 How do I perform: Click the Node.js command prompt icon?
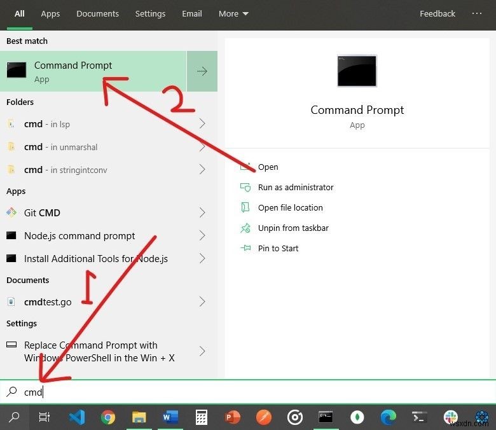(x=11, y=235)
